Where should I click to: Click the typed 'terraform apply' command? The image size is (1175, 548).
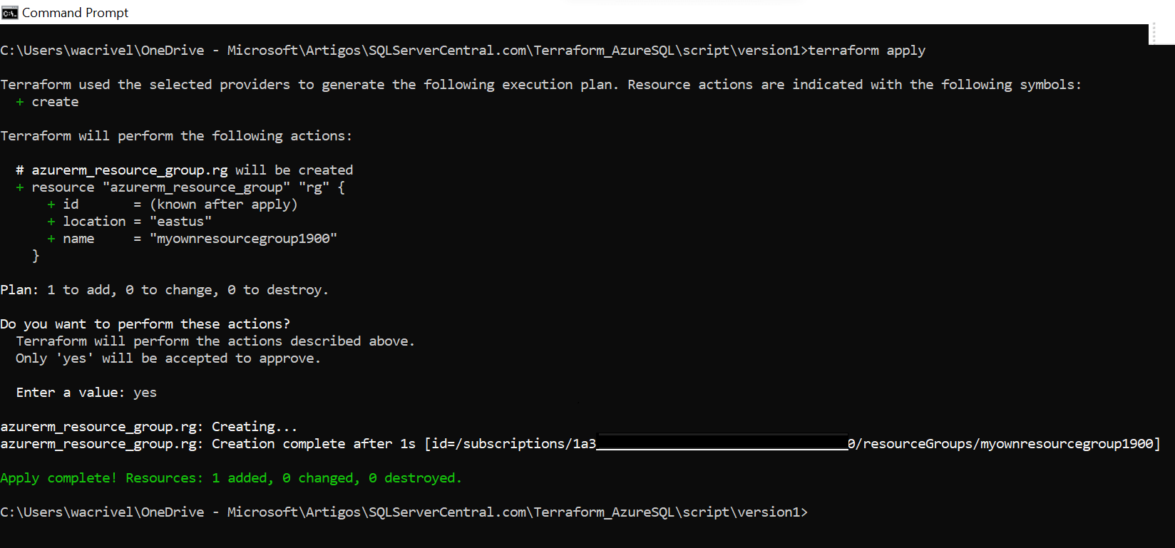pos(866,51)
